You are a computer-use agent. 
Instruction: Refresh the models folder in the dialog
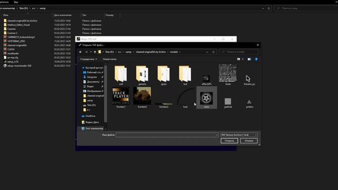(x=213, y=52)
